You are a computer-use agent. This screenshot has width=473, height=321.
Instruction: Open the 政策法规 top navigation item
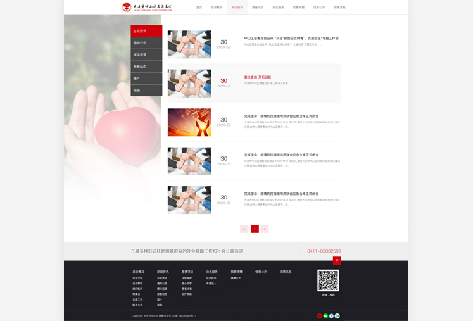pyautogui.click(x=339, y=7)
